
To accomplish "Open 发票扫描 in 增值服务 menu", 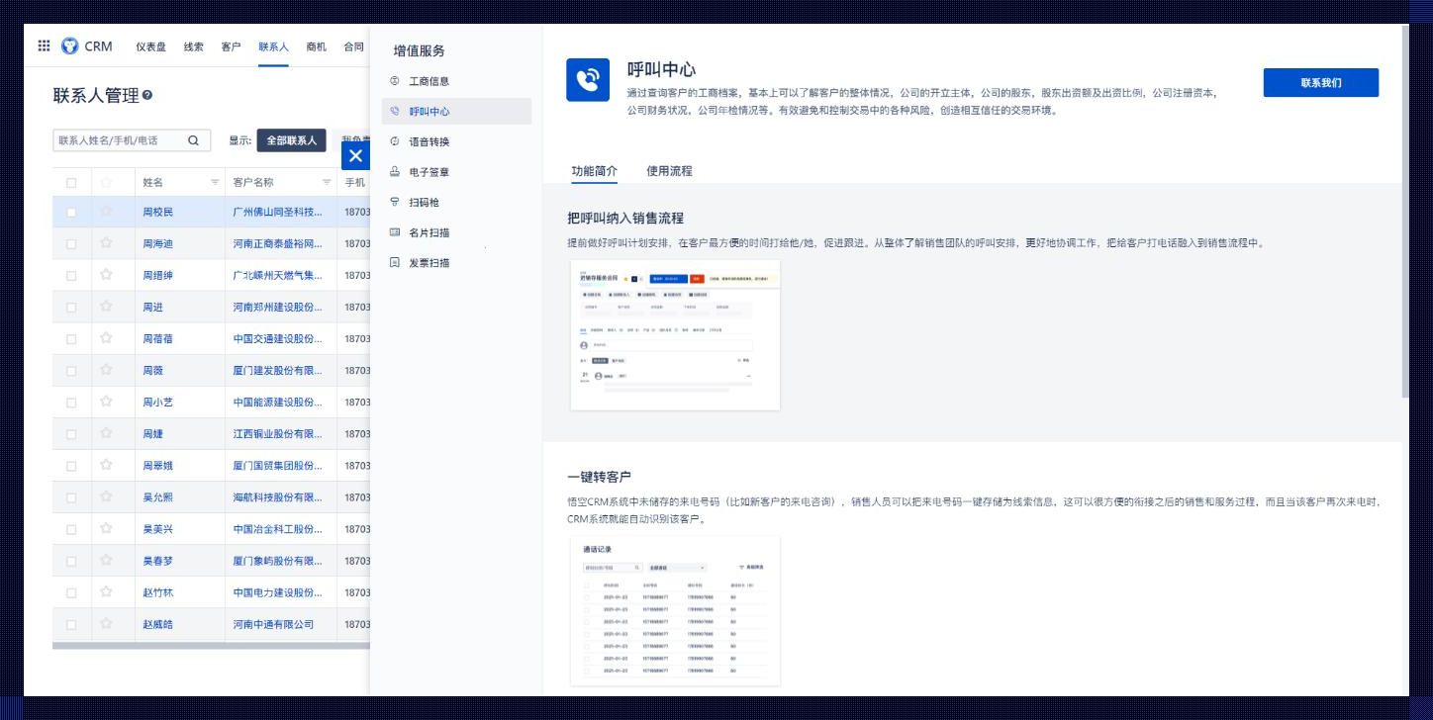I will 456,263.
